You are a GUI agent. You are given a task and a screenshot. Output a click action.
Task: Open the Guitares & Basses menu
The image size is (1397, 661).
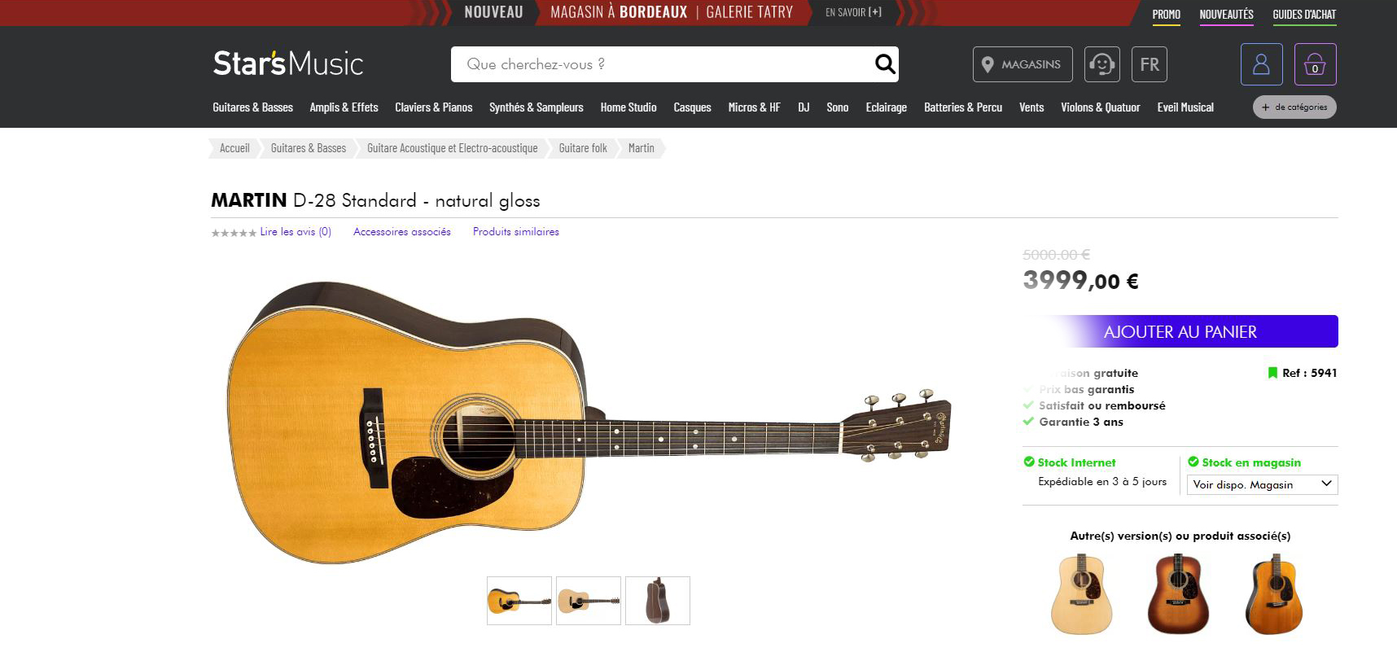[252, 107]
